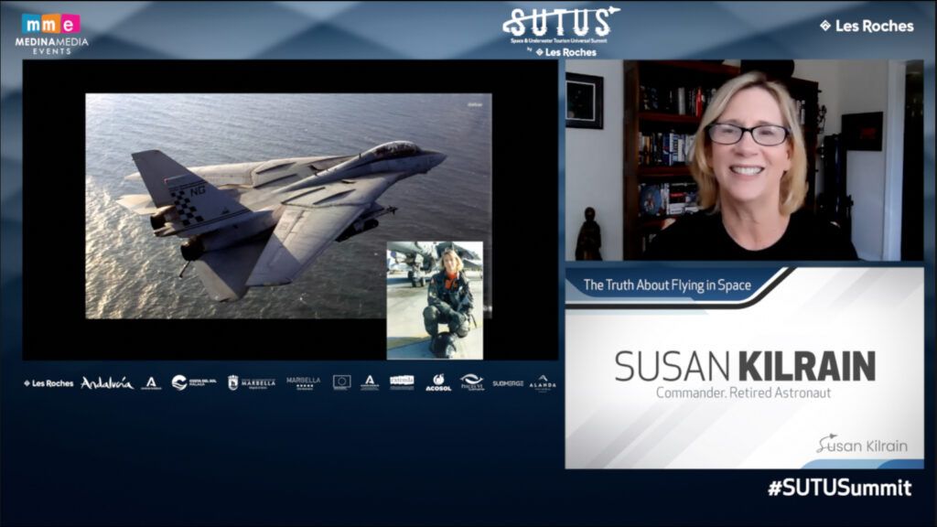Click the inset pilot photo on slide

click(435, 300)
